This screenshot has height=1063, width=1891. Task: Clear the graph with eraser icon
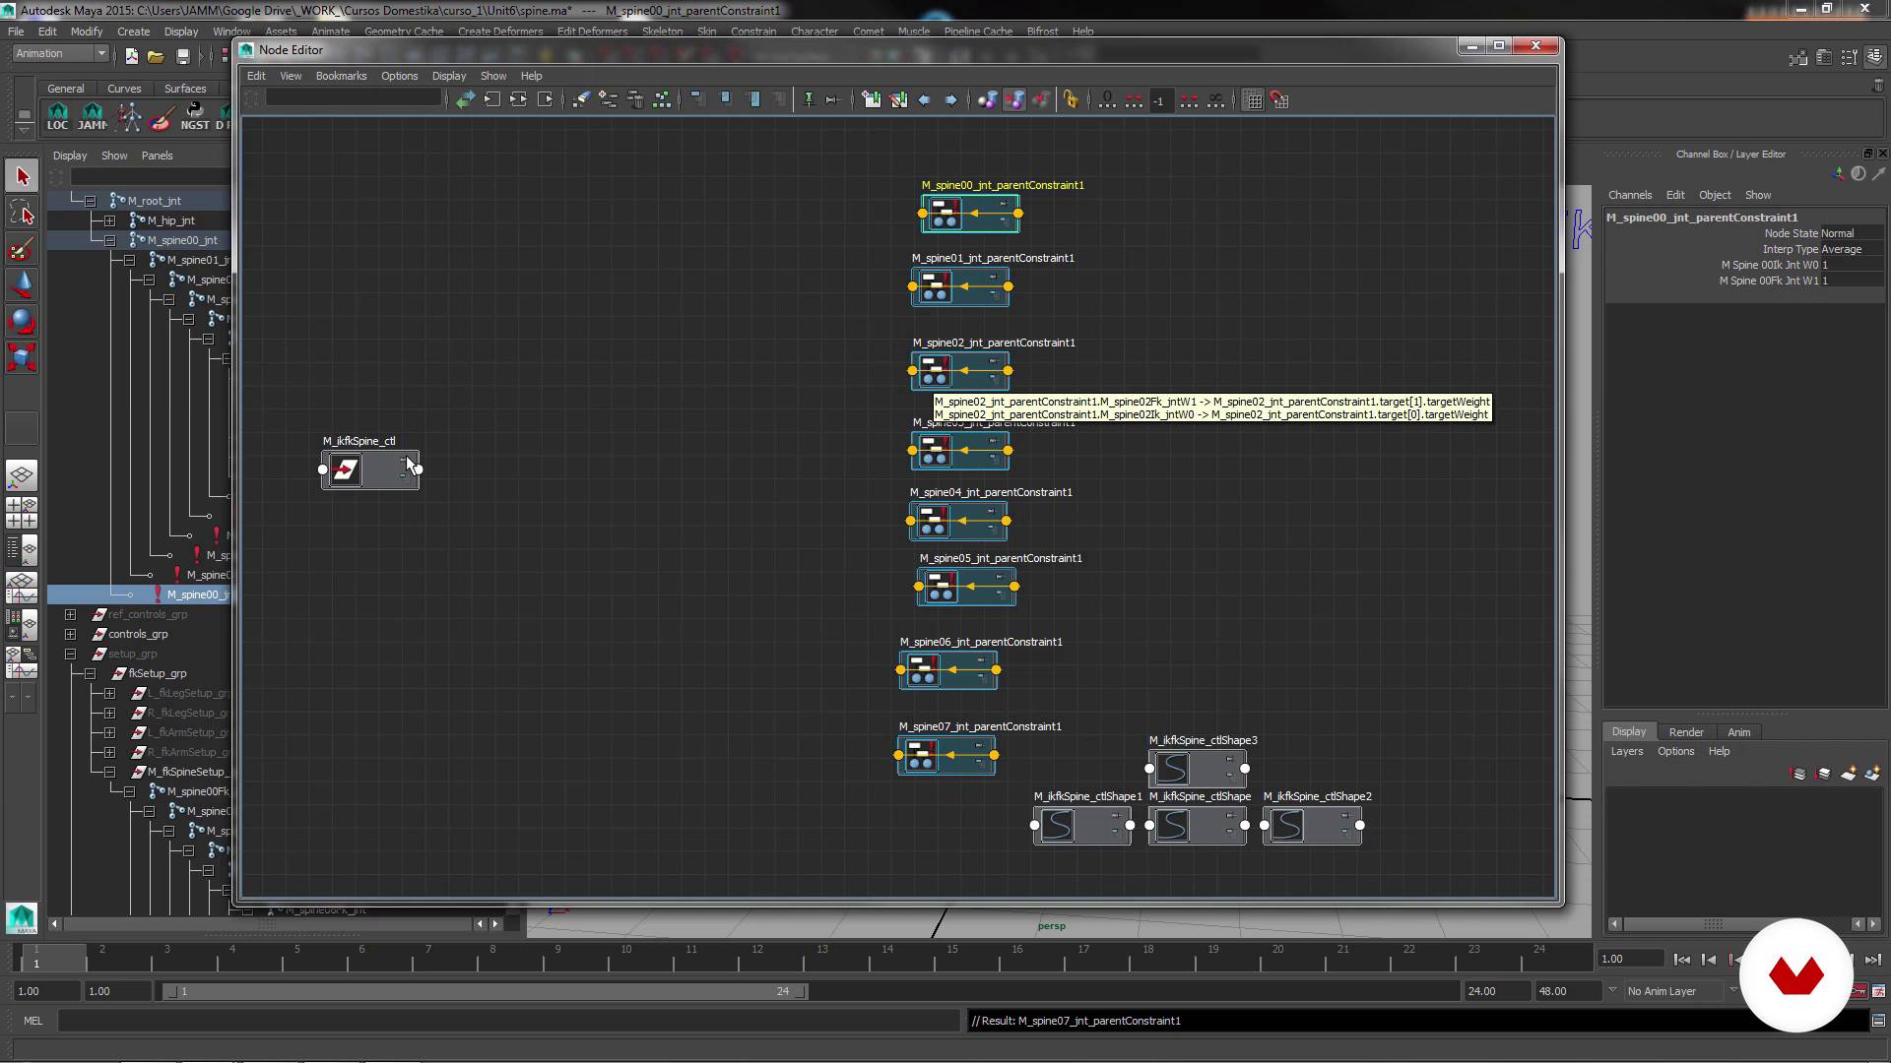582,99
